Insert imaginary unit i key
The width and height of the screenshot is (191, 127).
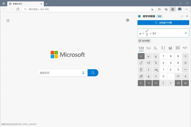(148, 70)
